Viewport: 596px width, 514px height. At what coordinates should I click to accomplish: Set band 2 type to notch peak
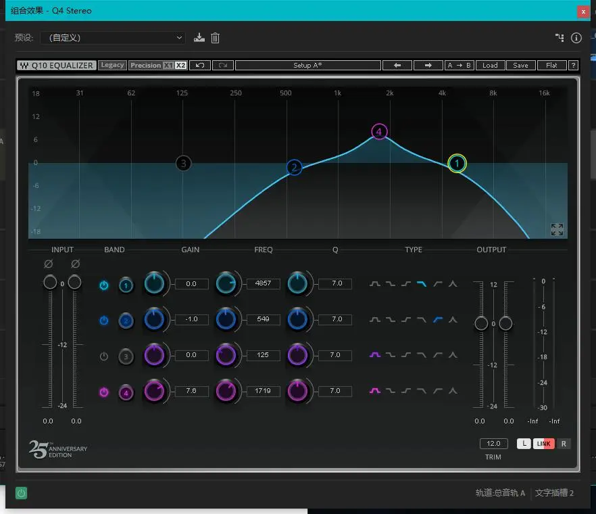(x=453, y=320)
